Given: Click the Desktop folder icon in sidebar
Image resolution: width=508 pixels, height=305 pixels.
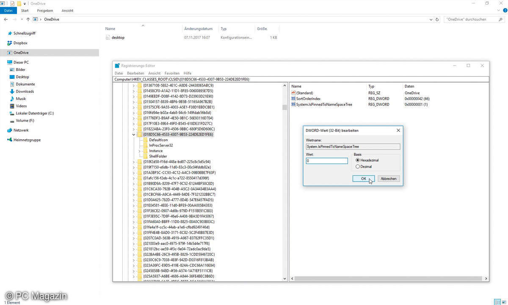Looking at the screenshot, I should pos(12,77).
